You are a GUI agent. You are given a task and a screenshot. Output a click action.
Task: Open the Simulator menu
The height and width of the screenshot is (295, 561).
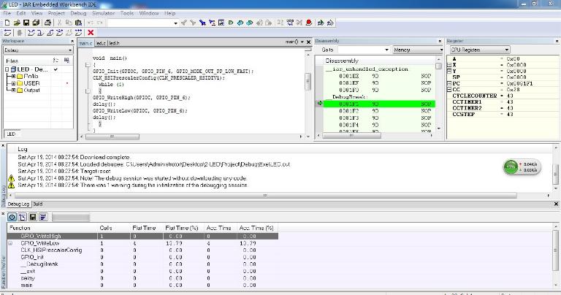[104, 13]
